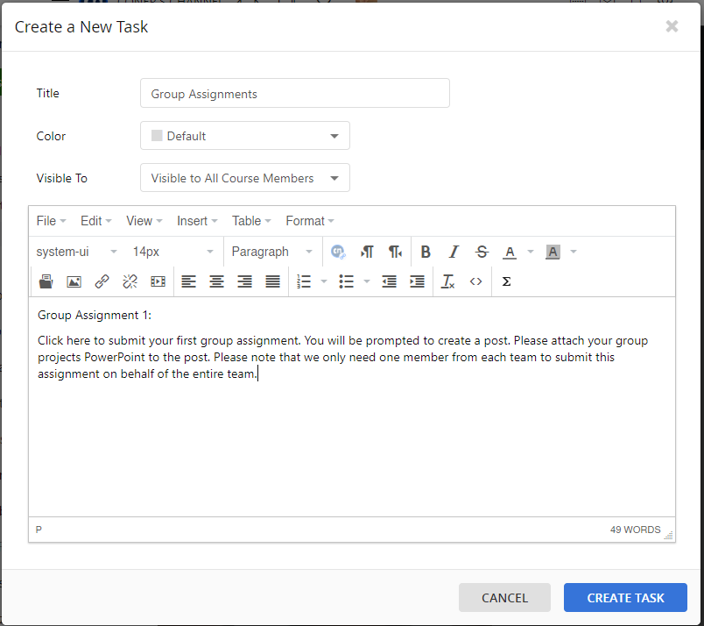
Task: Set left-to-right text direction
Action: click(367, 252)
